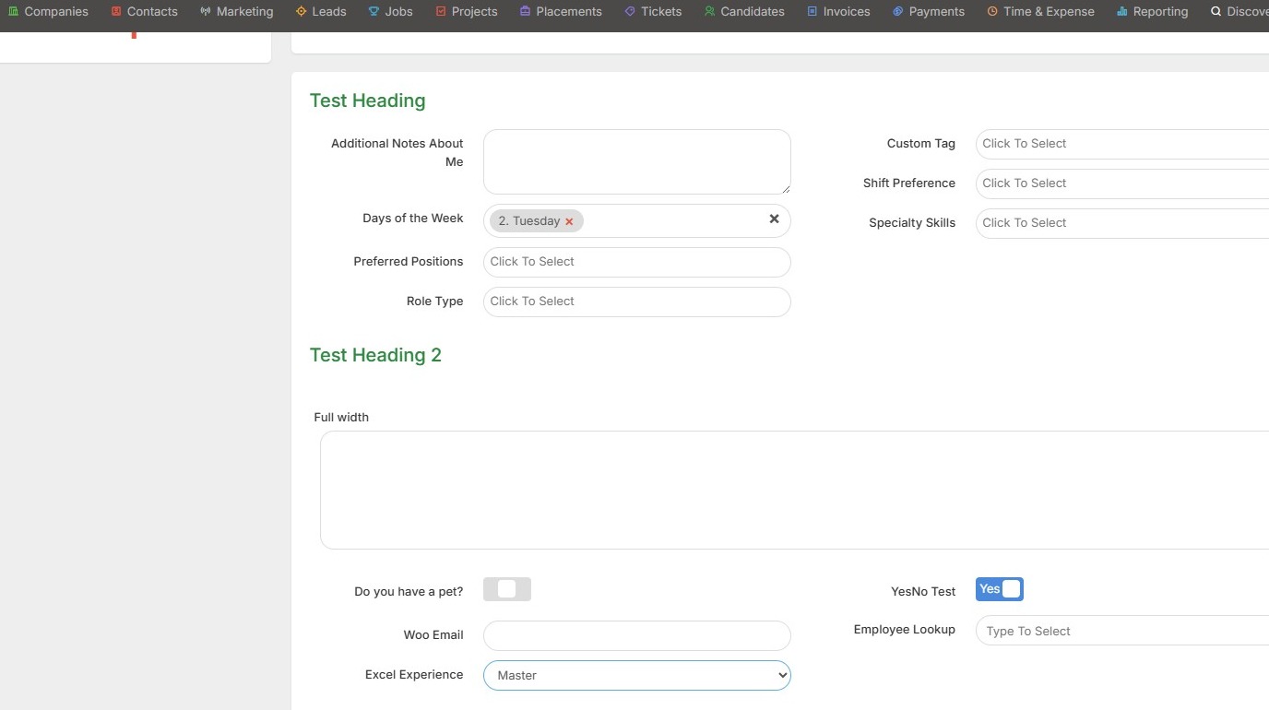Click the "Do you have a pet?" label
Image resolution: width=1269 pixels, height=710 pixels.
click(409, 591)
